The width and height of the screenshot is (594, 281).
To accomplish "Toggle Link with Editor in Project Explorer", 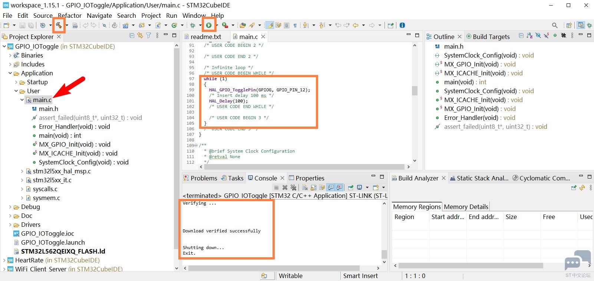I will (140, 36).
